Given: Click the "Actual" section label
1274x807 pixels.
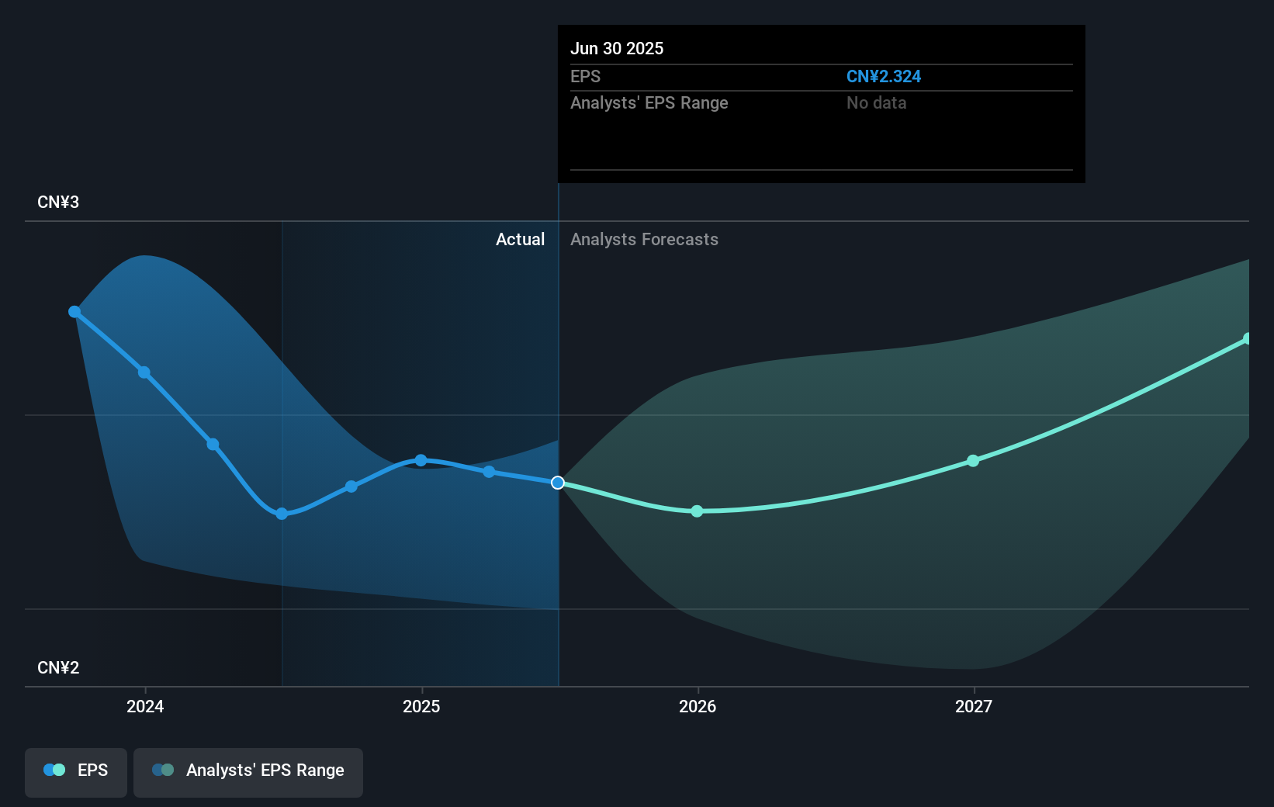Looking at the screenshot, I should click(520, 240).
